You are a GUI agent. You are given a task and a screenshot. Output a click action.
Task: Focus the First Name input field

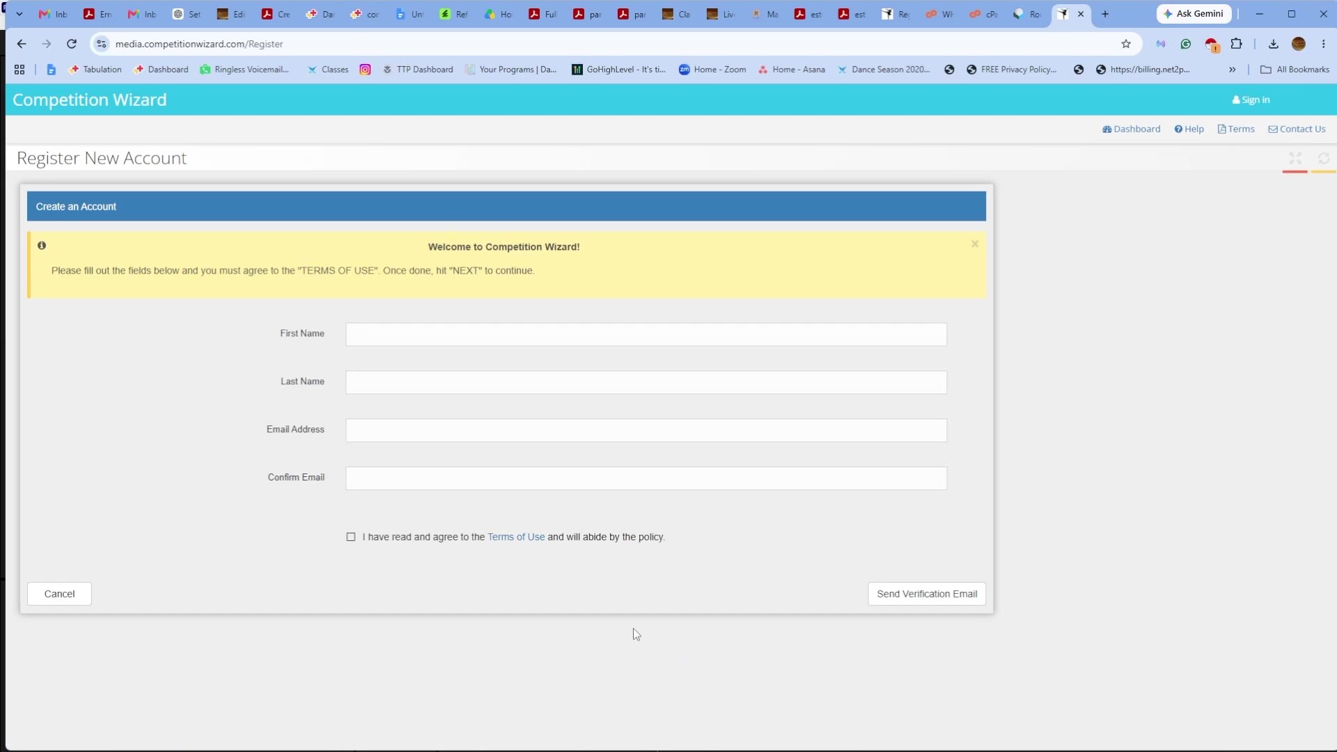pyautogui.click(x=646, y=334)
